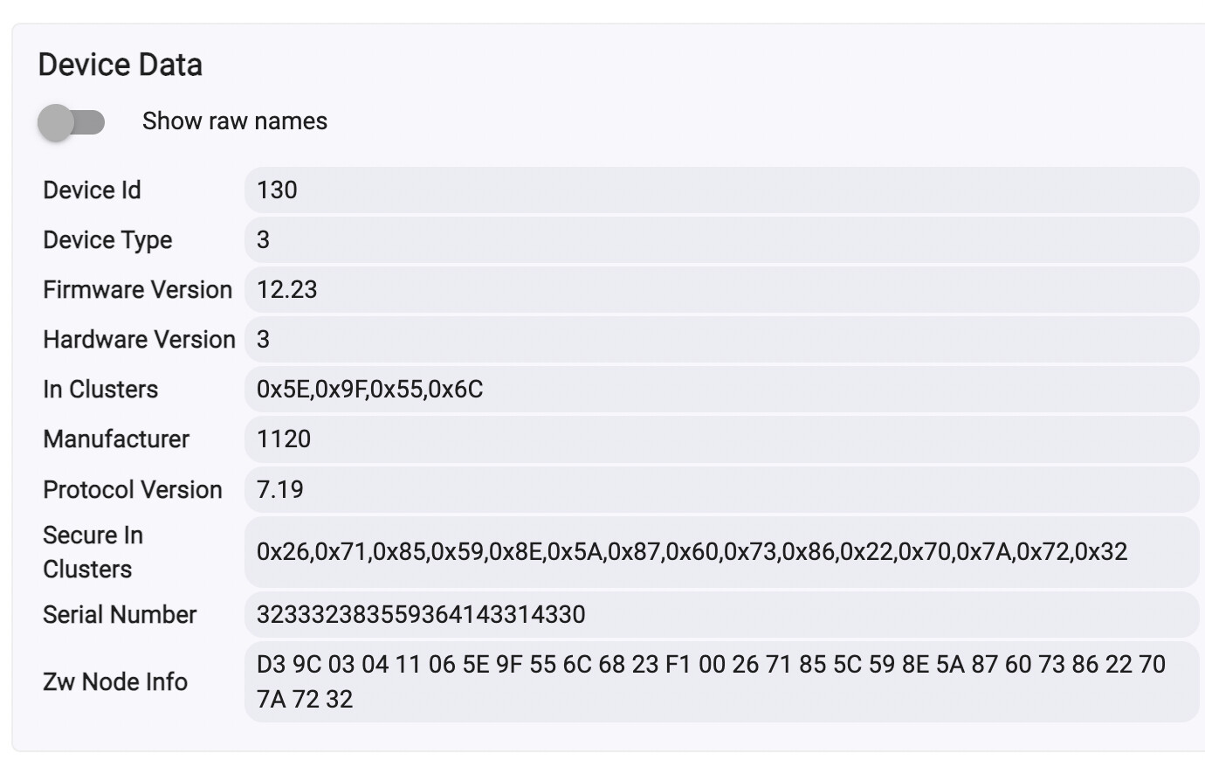Select the Serial Number value field
Screen dimensions: 1205x760
(x=721, y=614)
